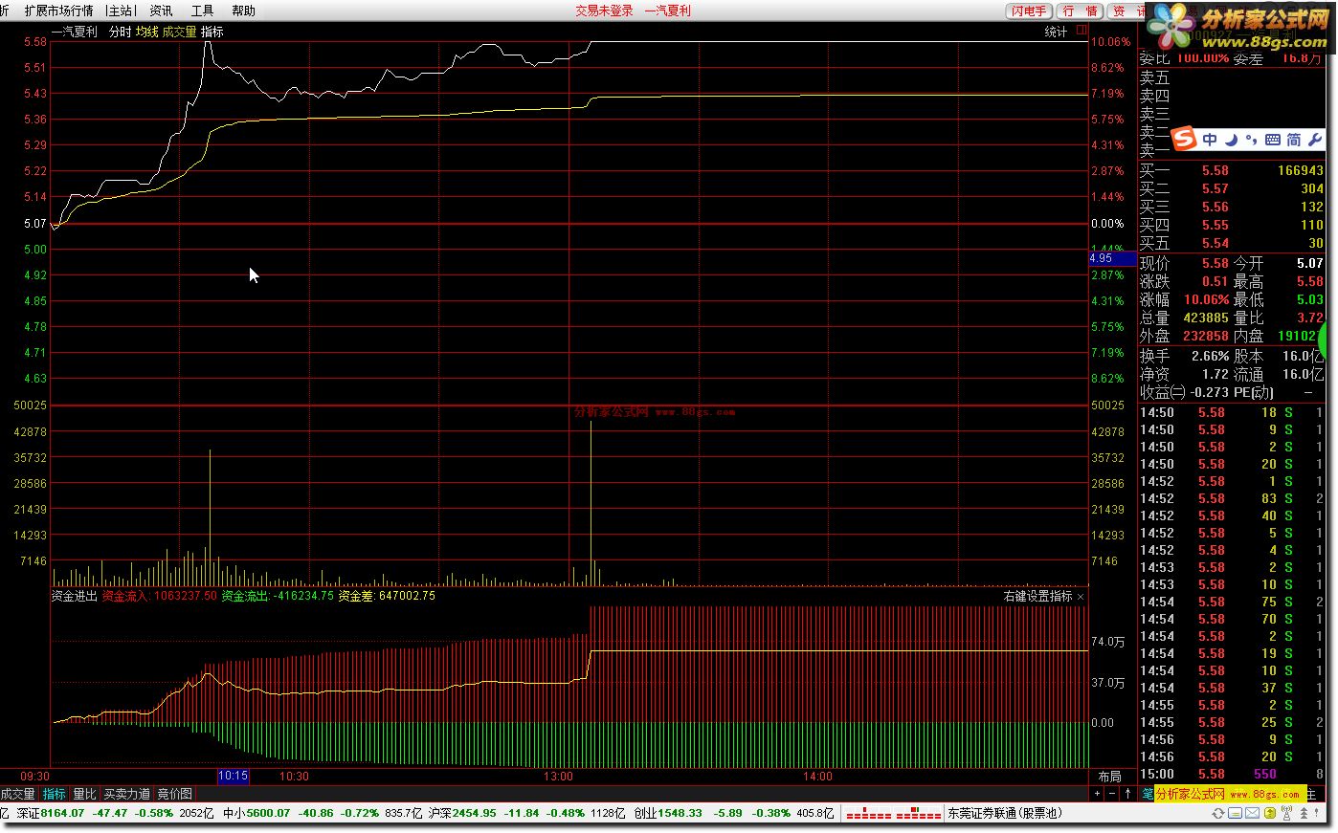Click the 买一 bid row at 5.58
1338x833 pixels.
1232,170
